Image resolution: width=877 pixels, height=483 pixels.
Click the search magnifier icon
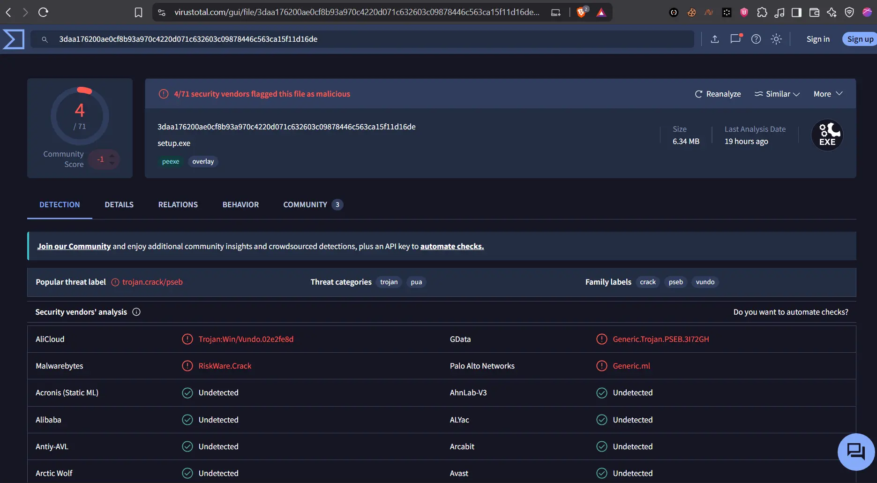click(x=45, y=39)
